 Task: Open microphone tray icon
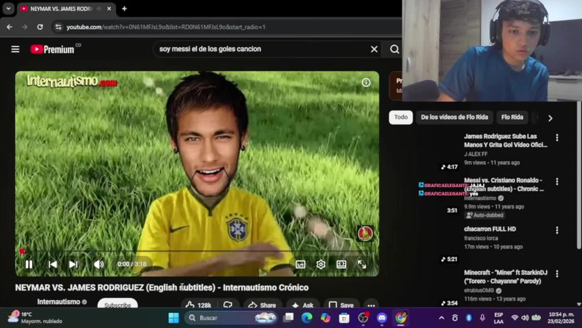coord(483,318)
